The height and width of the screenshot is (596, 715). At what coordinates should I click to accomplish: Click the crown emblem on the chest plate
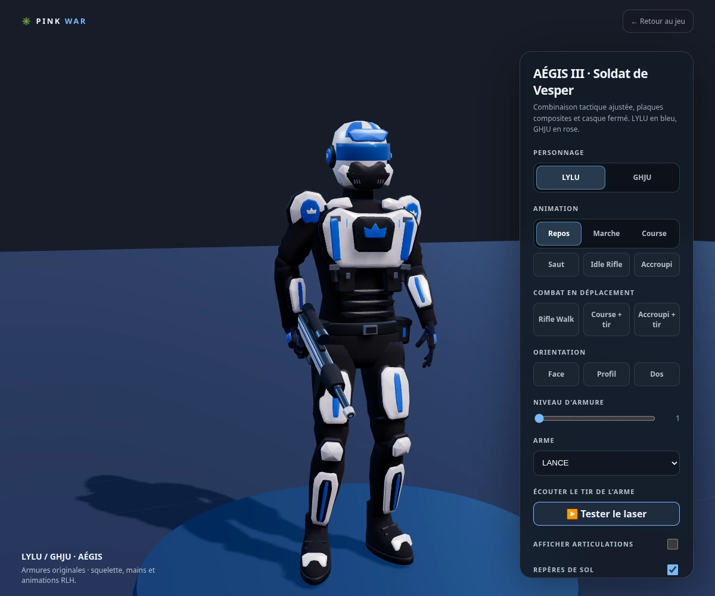pyautogui.click(x=375, y=231)
